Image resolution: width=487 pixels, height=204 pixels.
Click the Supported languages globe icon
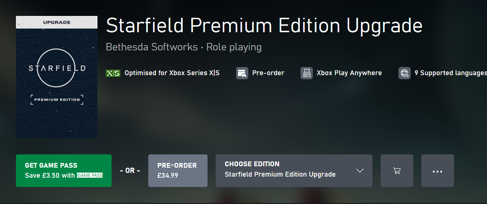(404, 73)
